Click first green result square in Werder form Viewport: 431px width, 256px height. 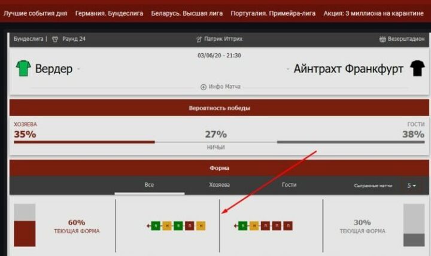click(156, 225)
